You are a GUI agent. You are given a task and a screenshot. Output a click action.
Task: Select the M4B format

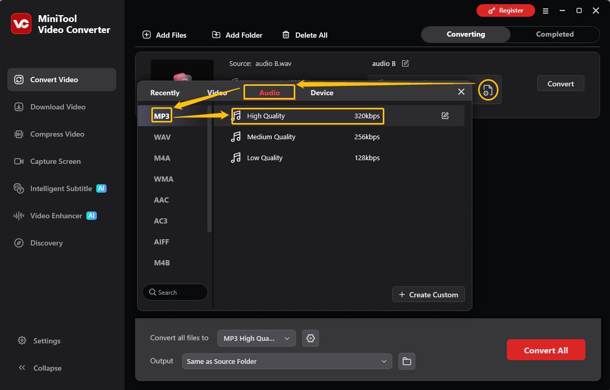pos(162,263)
